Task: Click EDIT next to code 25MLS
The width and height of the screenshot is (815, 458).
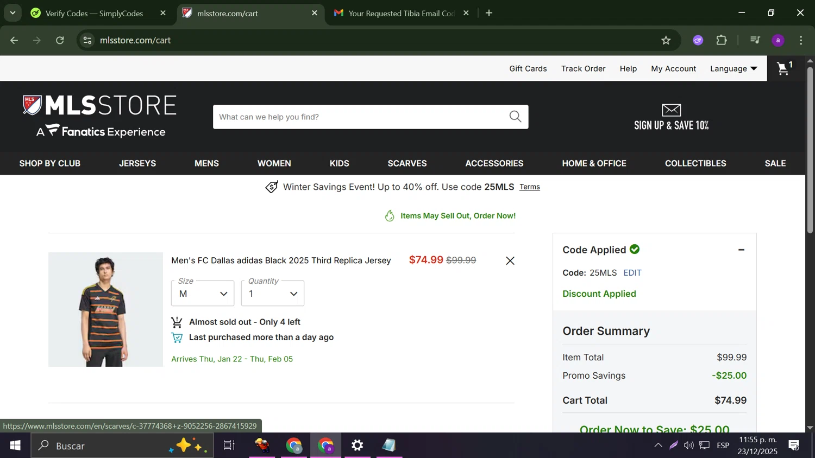Action: (x=632, y=273)
